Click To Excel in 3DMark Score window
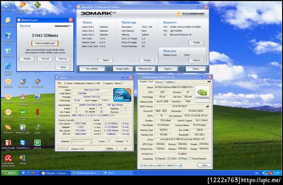Viewport: 283px width, 185px height. pos(45,59)
